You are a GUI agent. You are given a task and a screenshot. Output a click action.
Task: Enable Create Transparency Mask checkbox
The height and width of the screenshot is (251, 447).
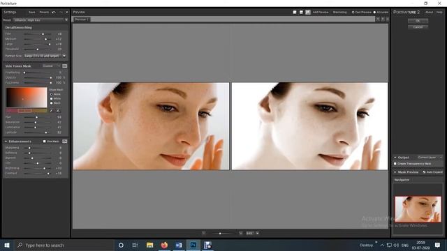(x=395, y=164)
